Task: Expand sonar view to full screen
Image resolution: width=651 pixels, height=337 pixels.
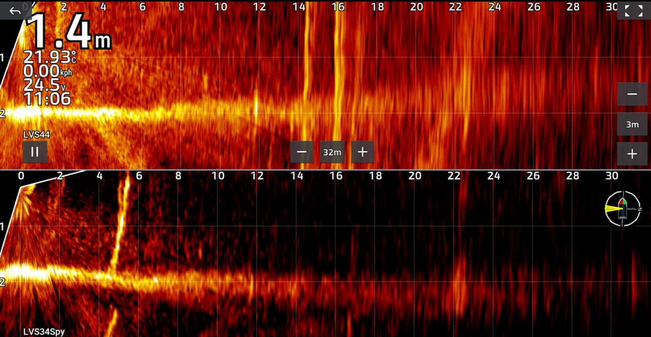Action: point(633,10)
